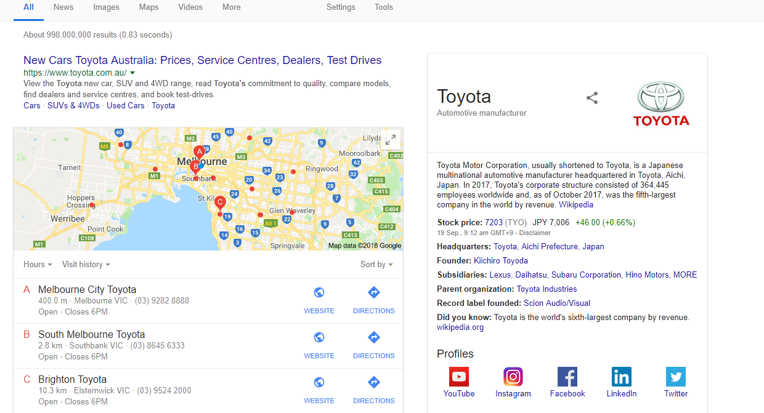This screenshot has width=764, height=413.
Task: Click the Cars sitelink
Action: (x=32, y=105)
